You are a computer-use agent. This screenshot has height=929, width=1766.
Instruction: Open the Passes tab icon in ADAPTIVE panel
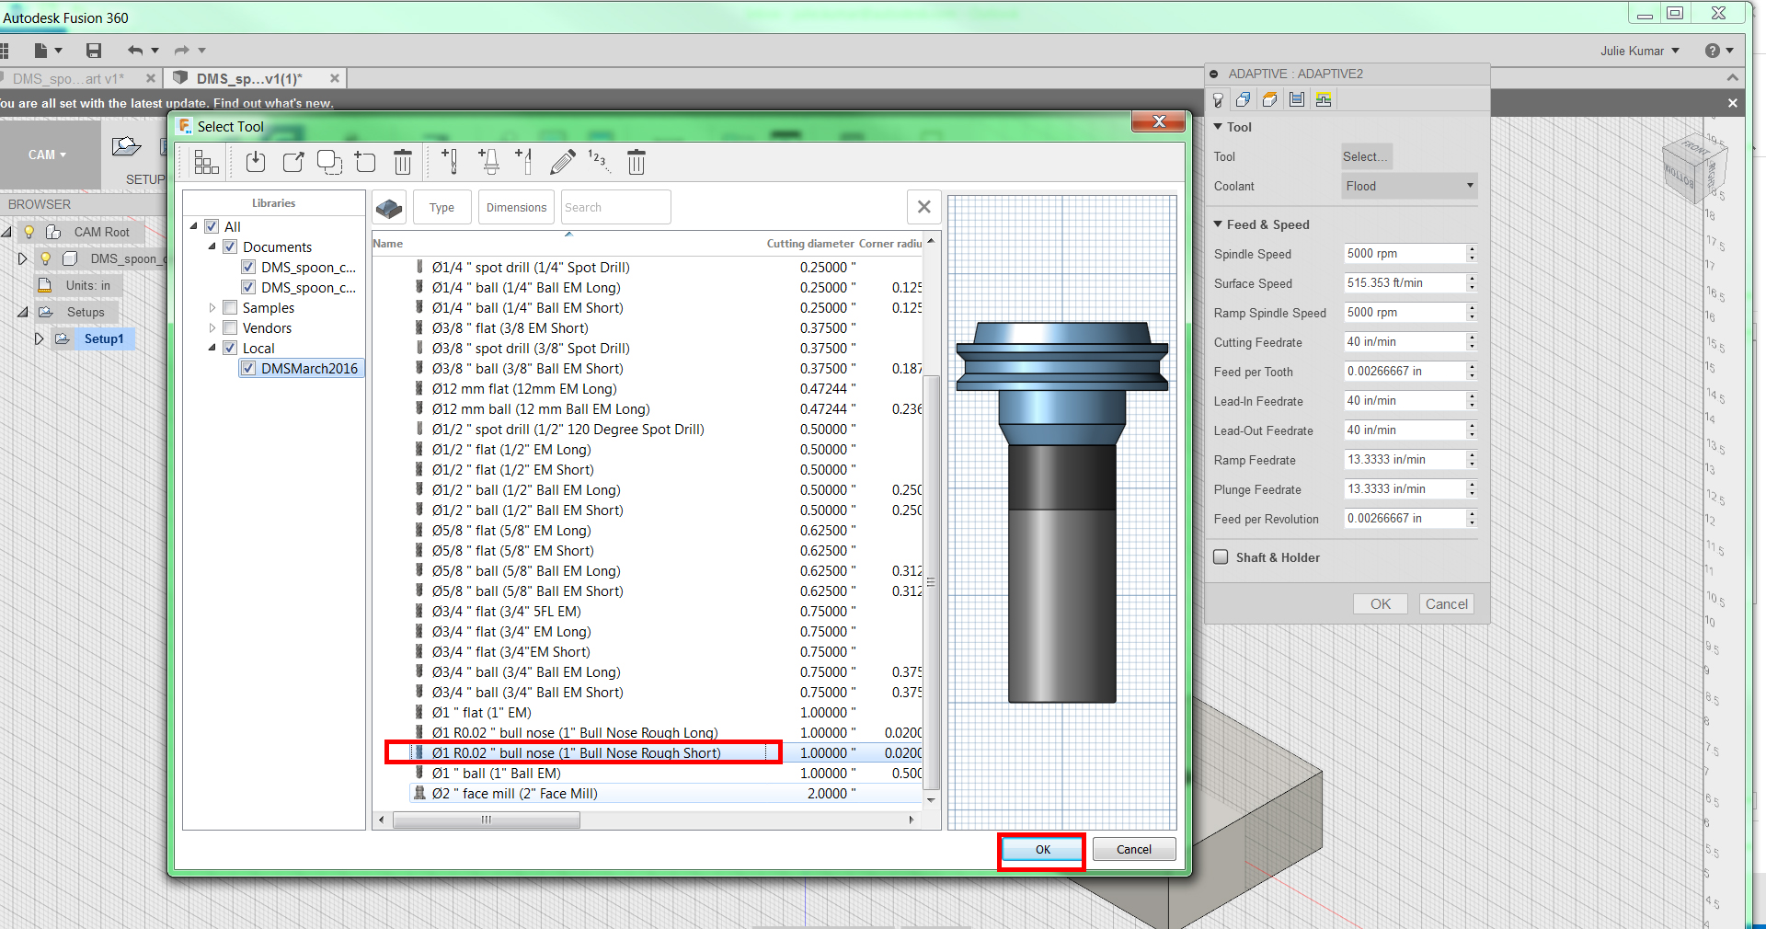pyautogui.click(x=1297, y=99)
